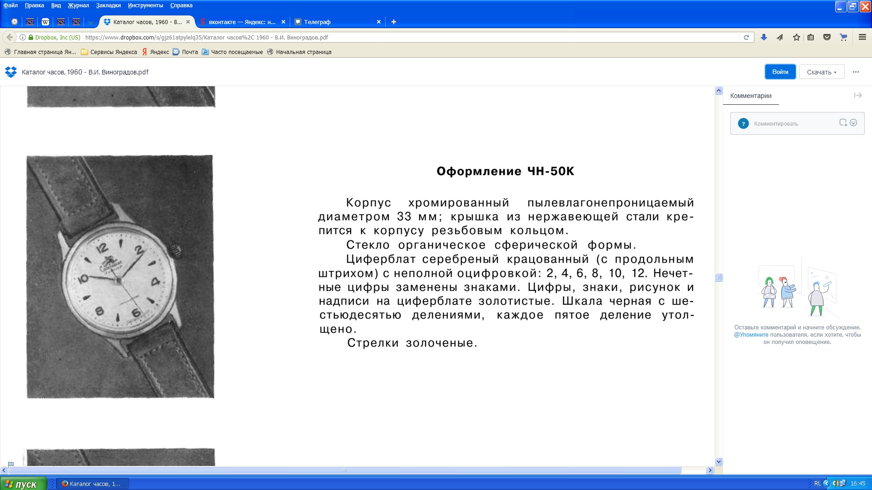
Task: Open the three-dots more options menu
Action: click(856, 72)
